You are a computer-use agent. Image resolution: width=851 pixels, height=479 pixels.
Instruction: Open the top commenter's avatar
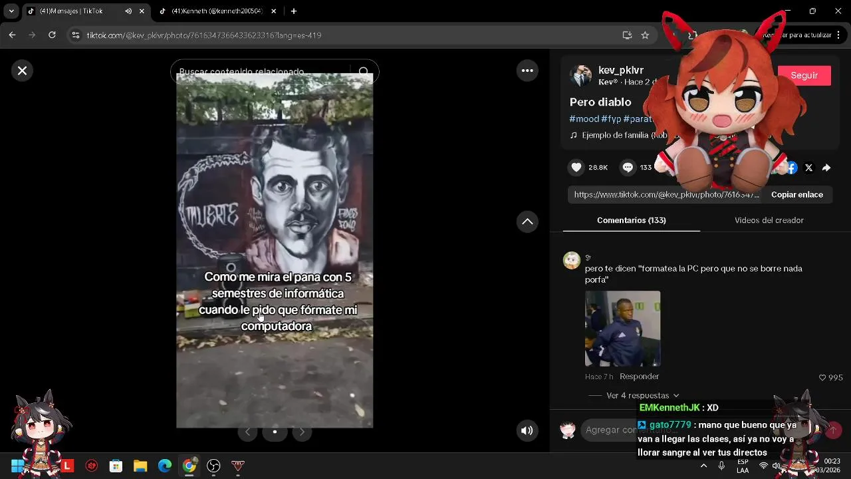(x=572, y=260)
